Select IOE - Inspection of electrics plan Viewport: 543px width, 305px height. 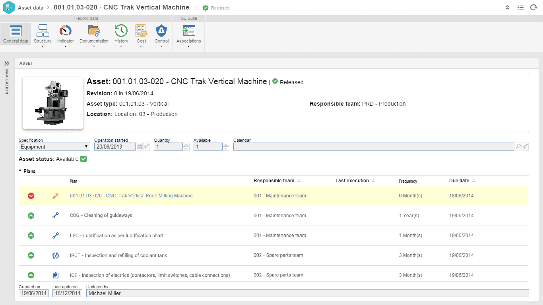pyautogui.click(x=150, y=275)
